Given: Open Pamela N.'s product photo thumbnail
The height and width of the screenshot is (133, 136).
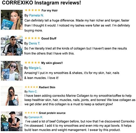Looking at the screenshot, I should point(12,20).
